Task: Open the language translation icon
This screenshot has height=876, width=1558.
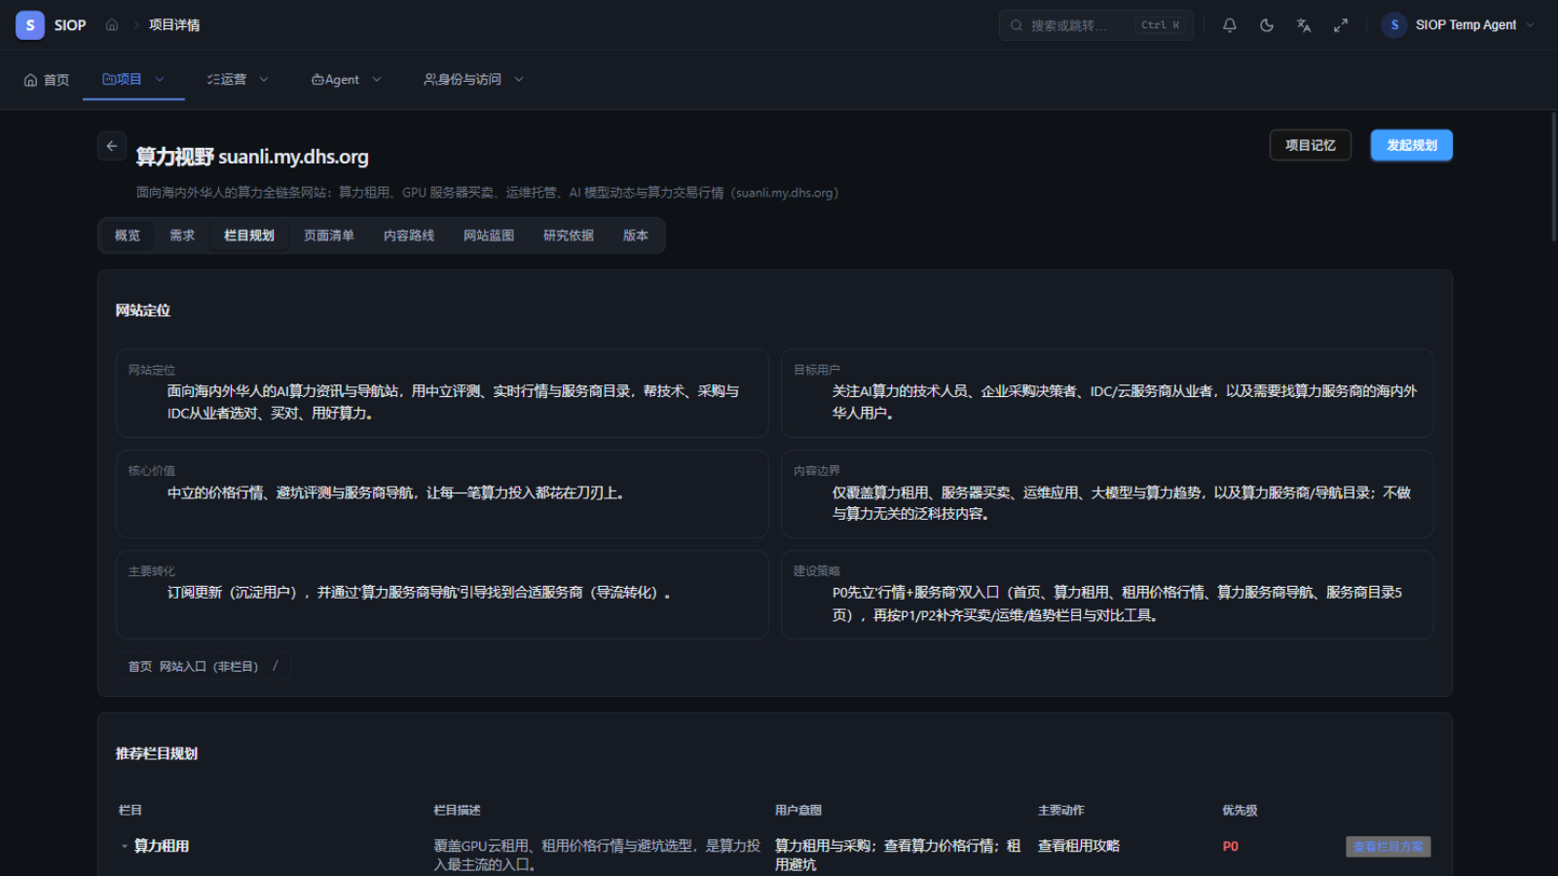Action: pyautogui.click(x=1304, y=25)
